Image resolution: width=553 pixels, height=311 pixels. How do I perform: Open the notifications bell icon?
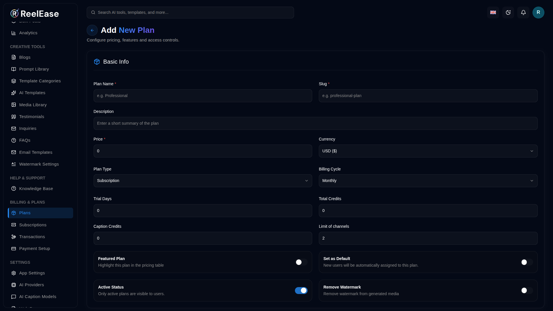coord(523,12)
